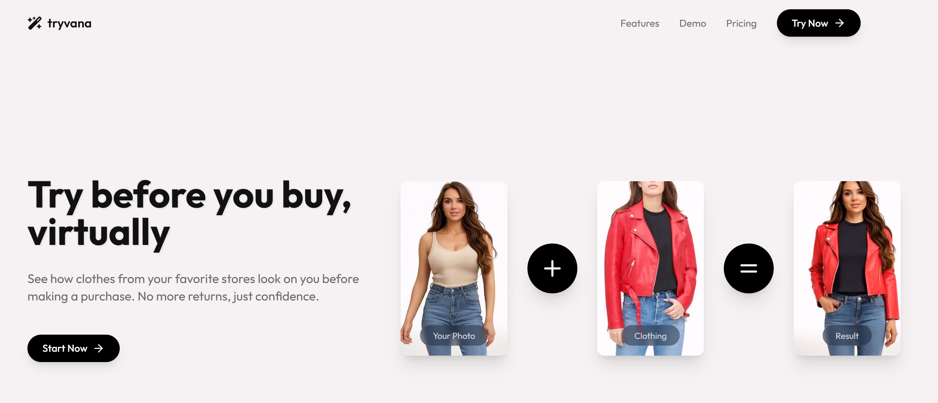Click the magic wand logo icon
Image resolution: width=938 pixels, height=403 pixels.
(35, 23)
